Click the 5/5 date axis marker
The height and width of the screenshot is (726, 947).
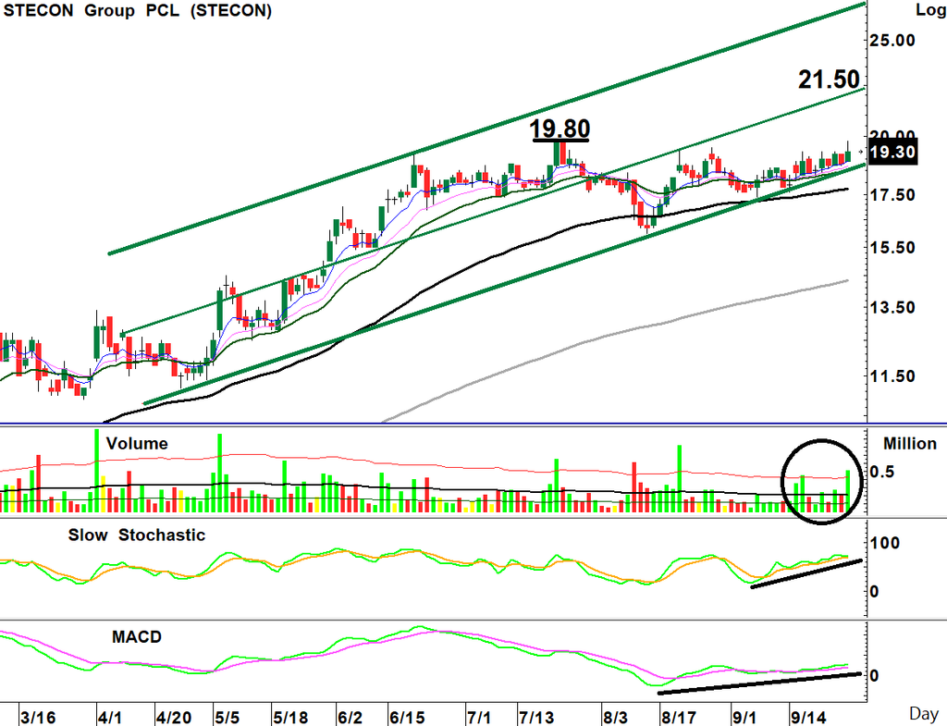pyautogui.click(x=228, y=717)
